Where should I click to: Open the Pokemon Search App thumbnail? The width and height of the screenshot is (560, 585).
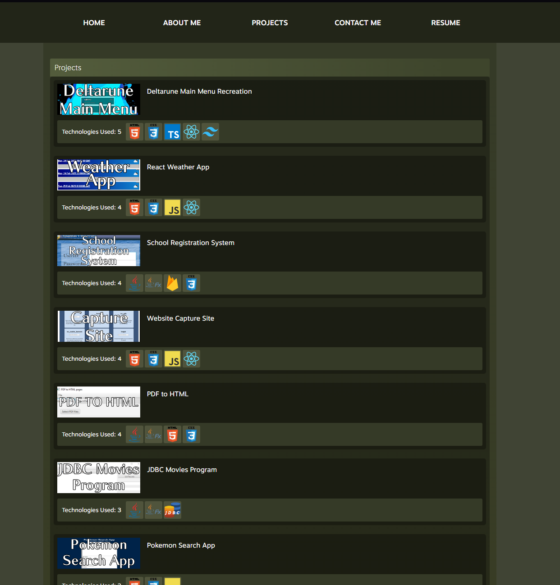pyautogui.click(x=99, y=553)
